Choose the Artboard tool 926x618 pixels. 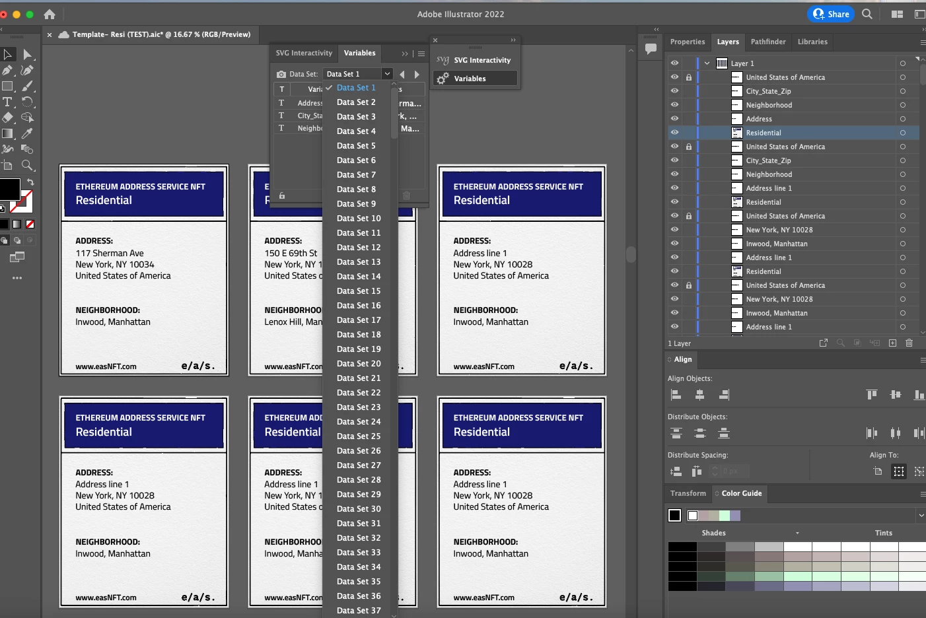8,165
